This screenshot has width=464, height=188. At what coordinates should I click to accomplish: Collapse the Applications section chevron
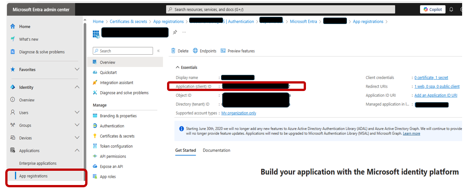pos(77,151)
